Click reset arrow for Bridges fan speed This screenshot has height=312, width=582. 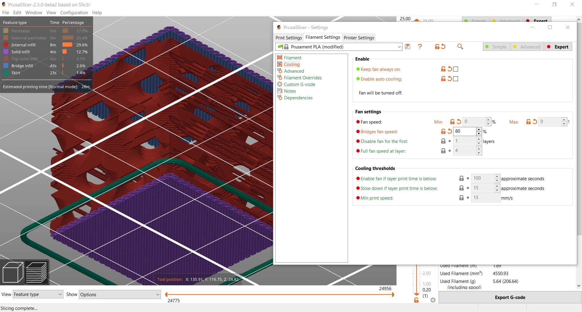coord(450,131)
